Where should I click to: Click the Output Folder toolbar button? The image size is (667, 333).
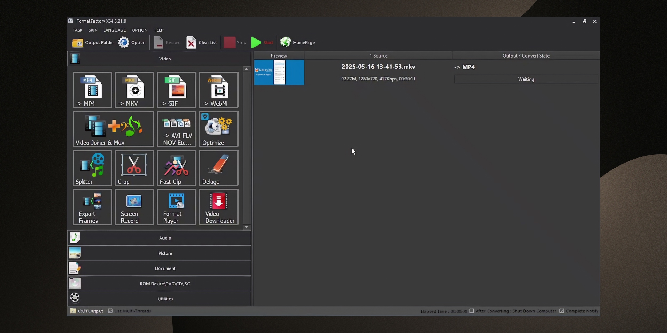tap(93, 43)
